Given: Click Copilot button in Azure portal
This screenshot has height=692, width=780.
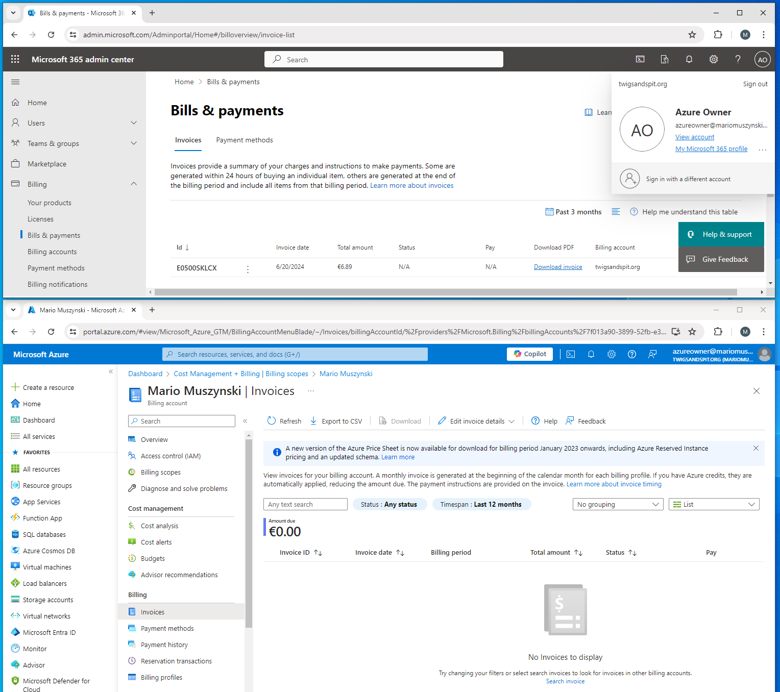Looking at the screenshot, I should (530, 354).
